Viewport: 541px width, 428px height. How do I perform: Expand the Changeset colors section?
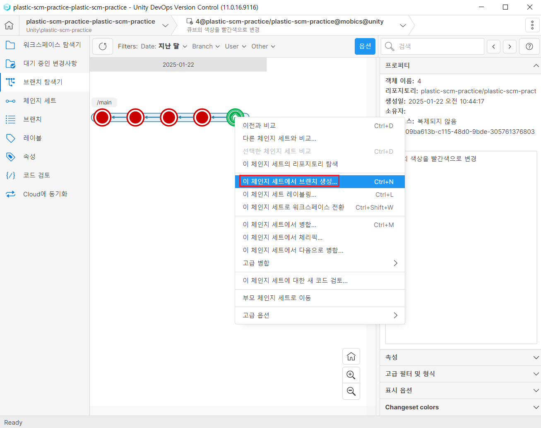[x=460, y=407]
